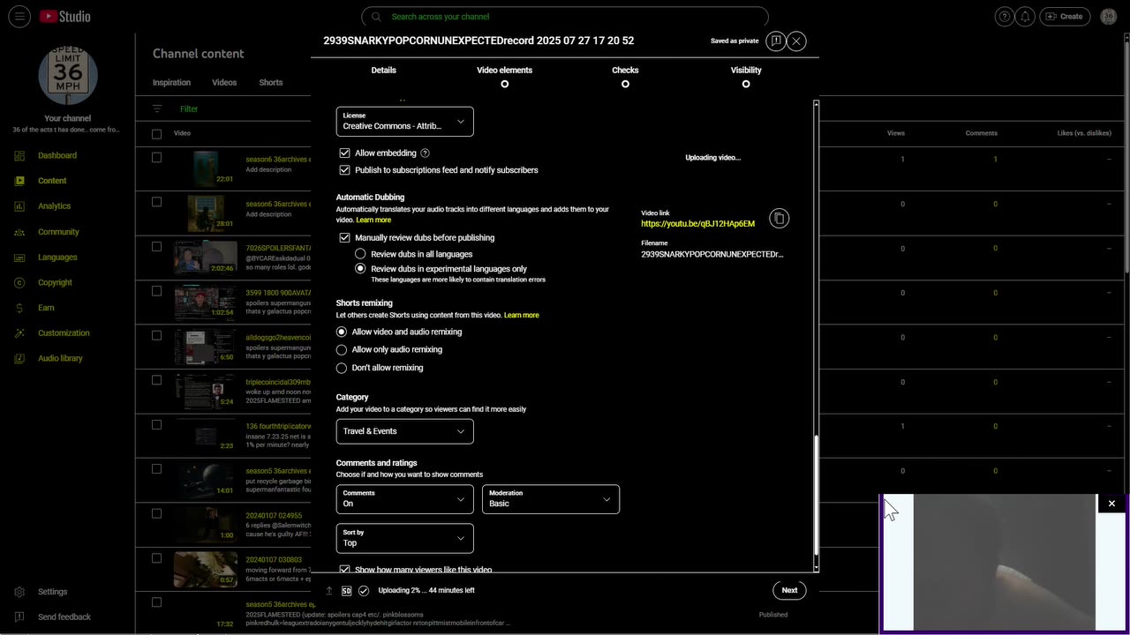Click the Analytics sidebar icon
The image size is (1130, 635).
pyautogui.click(x=19, y=206)
